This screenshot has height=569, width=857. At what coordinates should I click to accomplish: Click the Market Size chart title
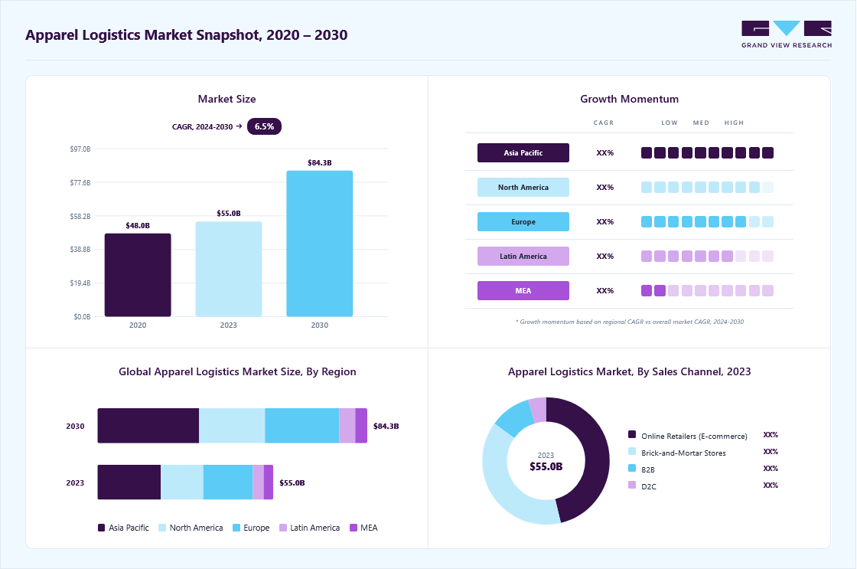226,99
